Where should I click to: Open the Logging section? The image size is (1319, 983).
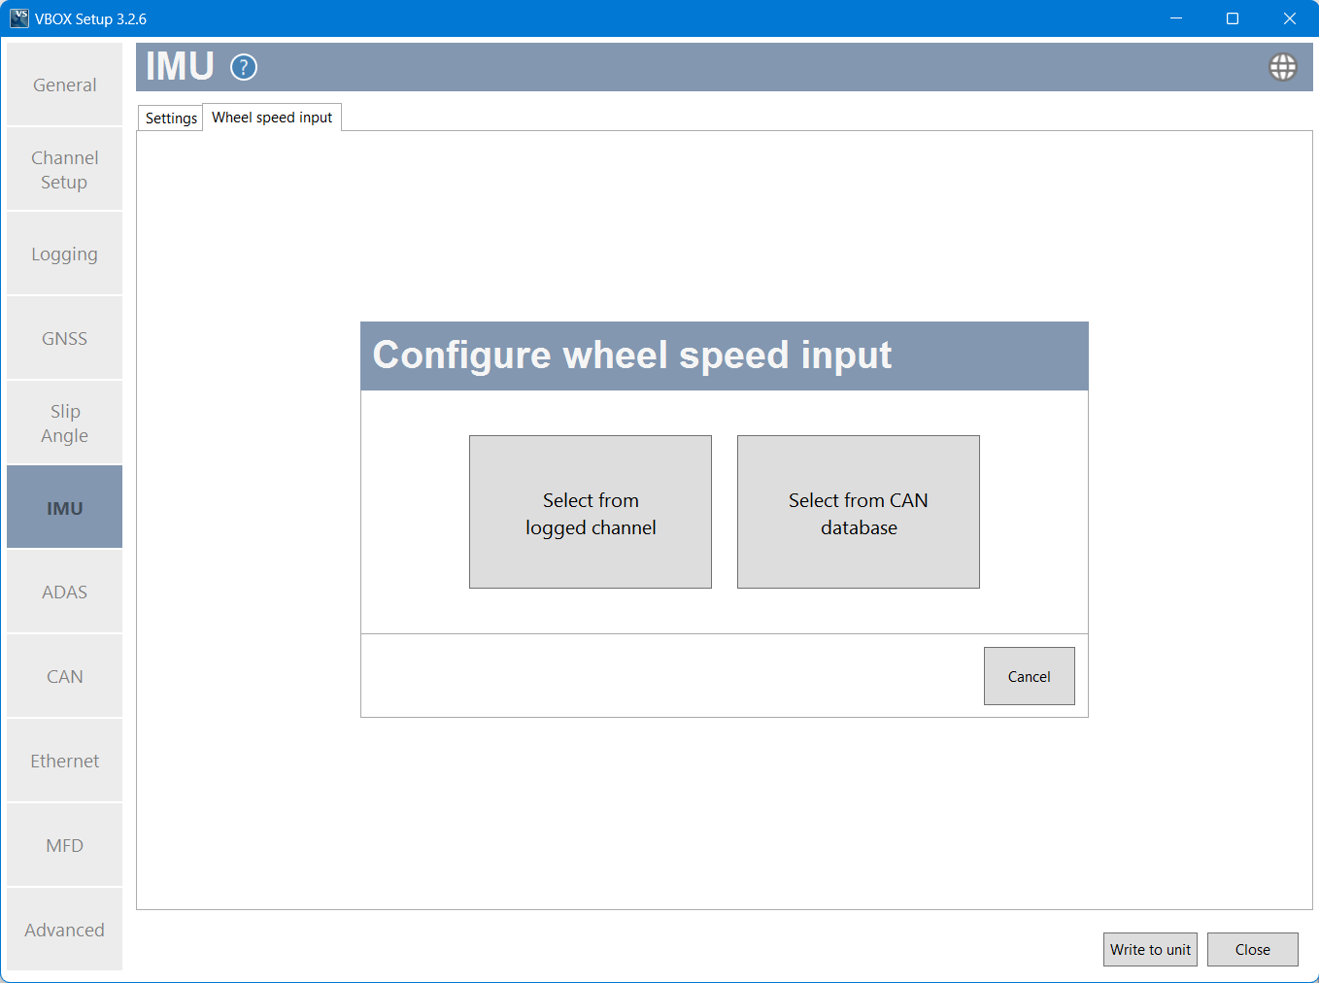coord(64,254)
